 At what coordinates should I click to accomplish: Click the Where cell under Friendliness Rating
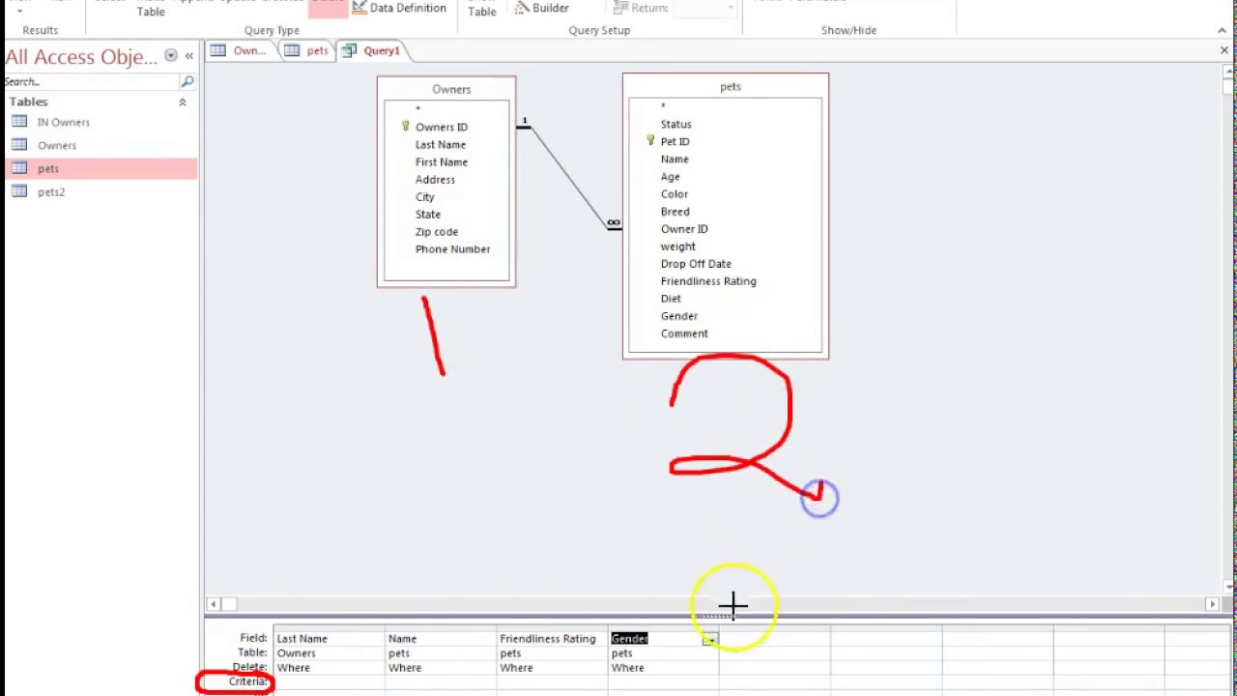coord(552,667)
